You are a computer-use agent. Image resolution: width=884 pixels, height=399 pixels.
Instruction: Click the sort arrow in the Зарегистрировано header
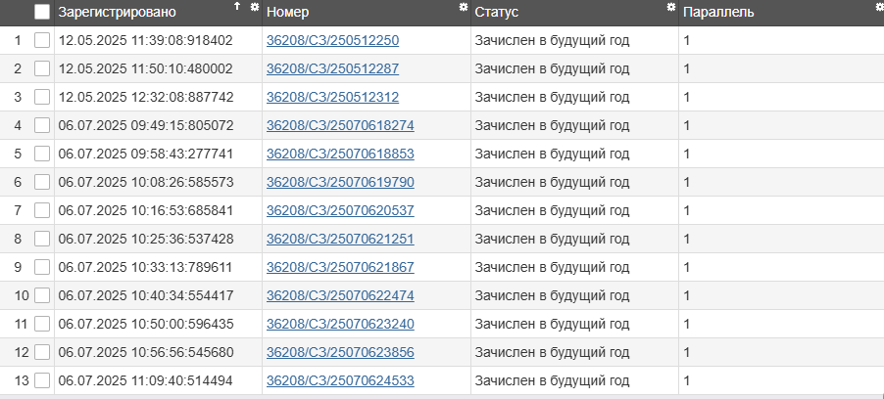pos(236,7)
